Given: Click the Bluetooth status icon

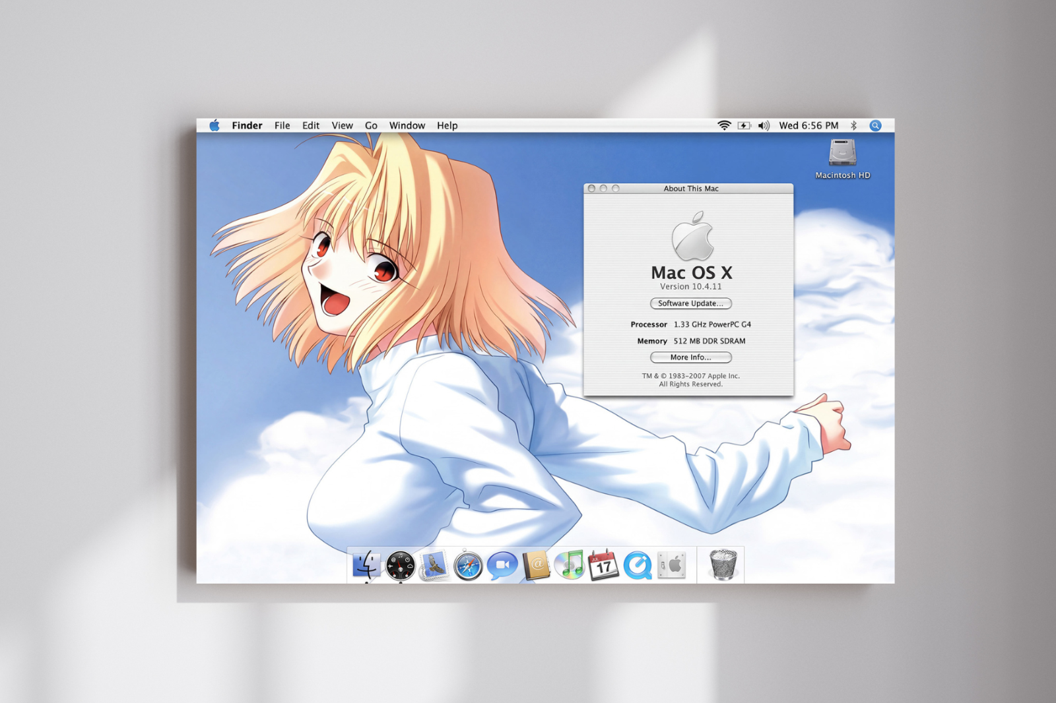Looking at the screenshot, I should (853, 125).
